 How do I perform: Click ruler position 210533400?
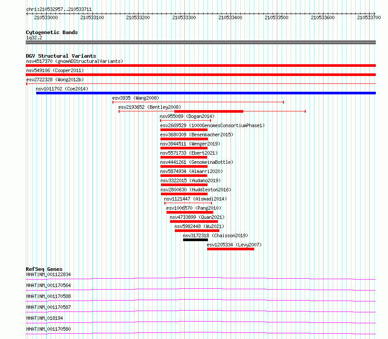(230, 17)
